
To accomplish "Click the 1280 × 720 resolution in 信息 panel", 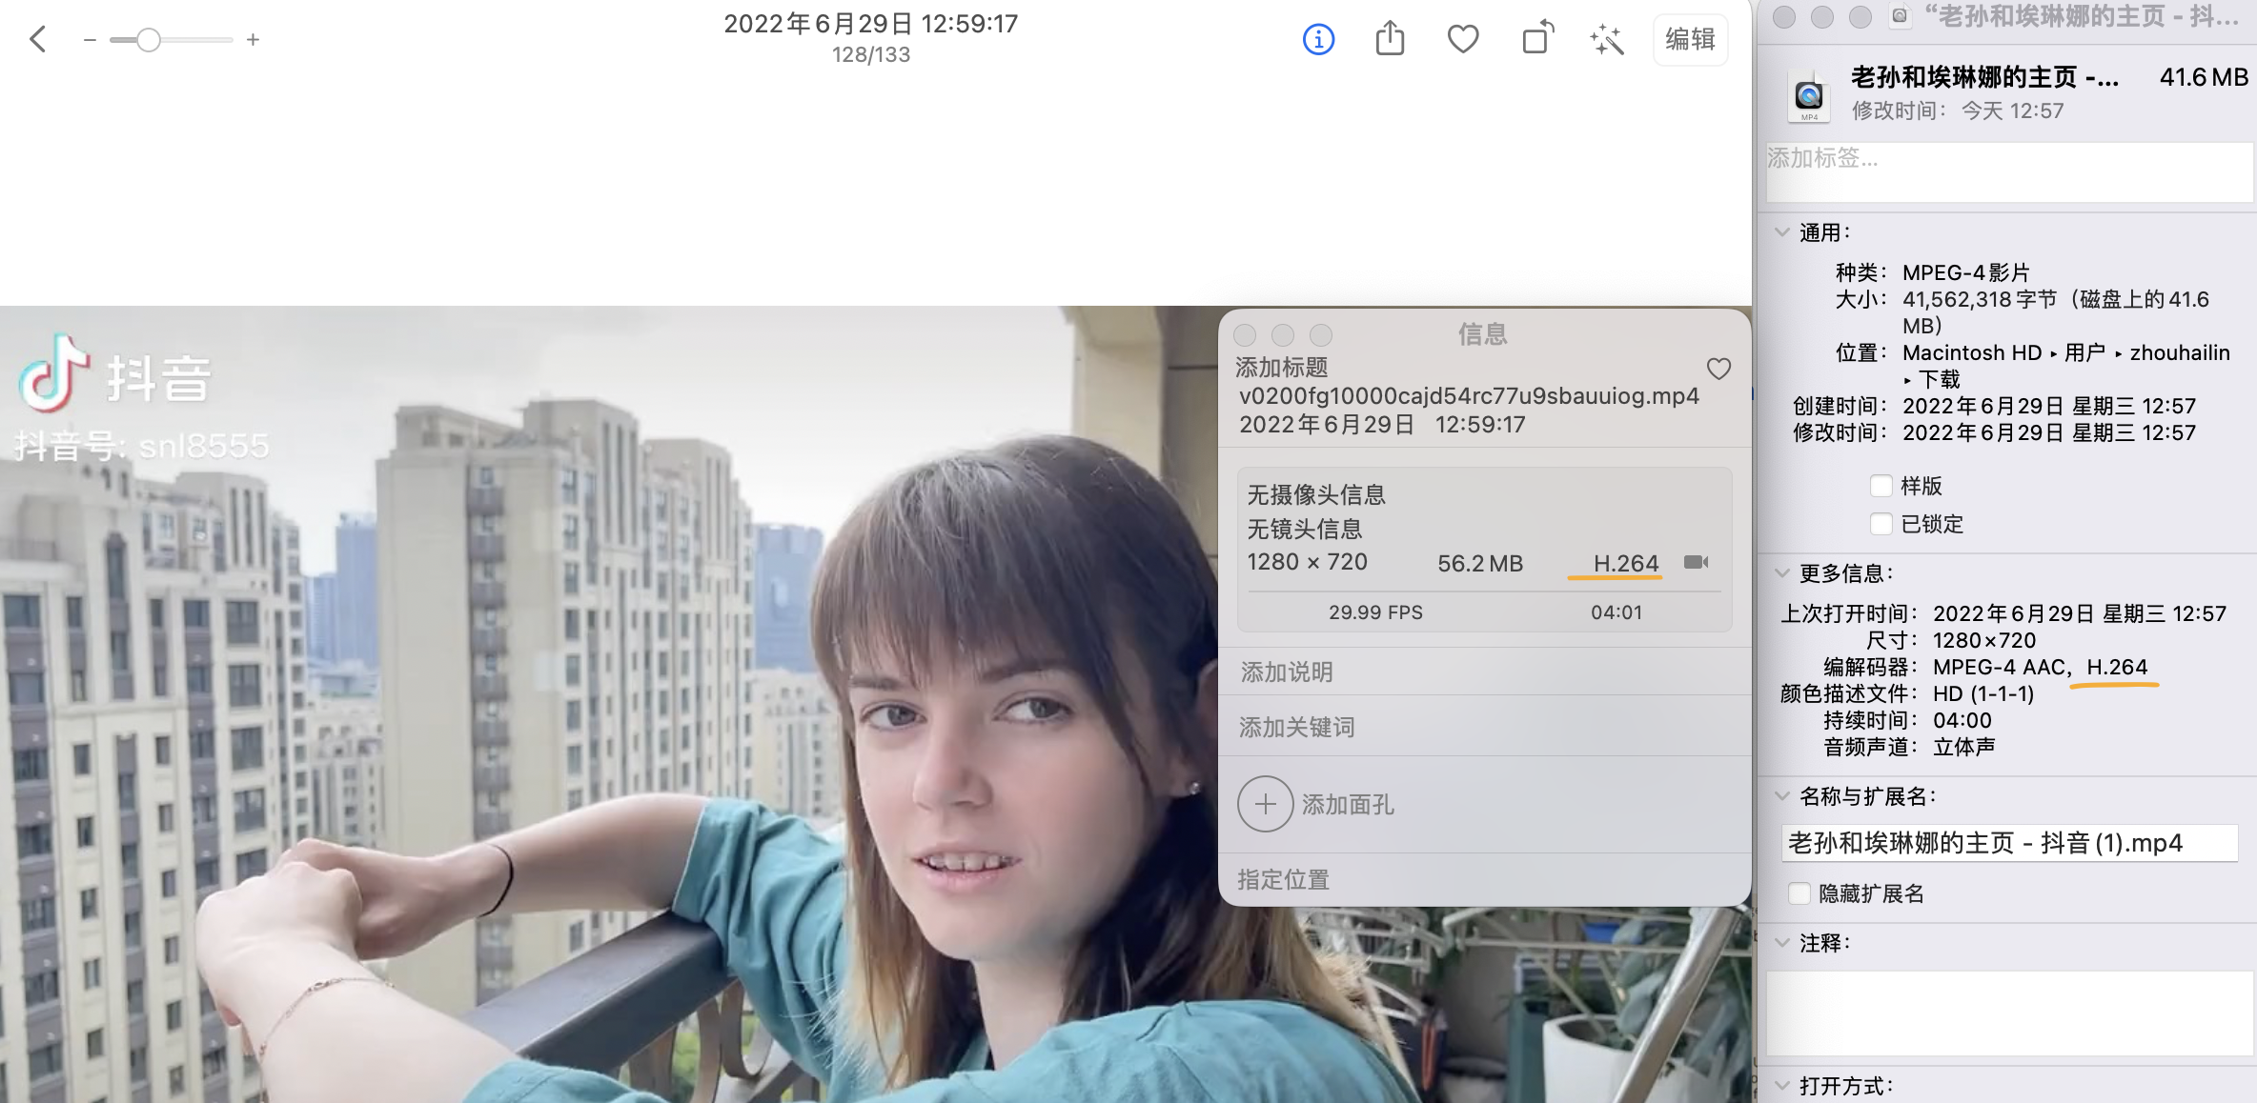I will pos(1307,562).
